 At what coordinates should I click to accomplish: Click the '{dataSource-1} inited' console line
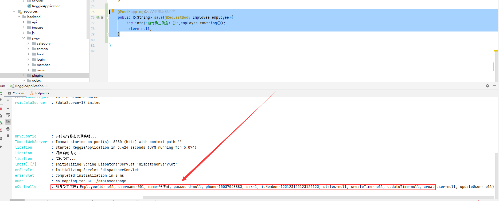[78, 103]
